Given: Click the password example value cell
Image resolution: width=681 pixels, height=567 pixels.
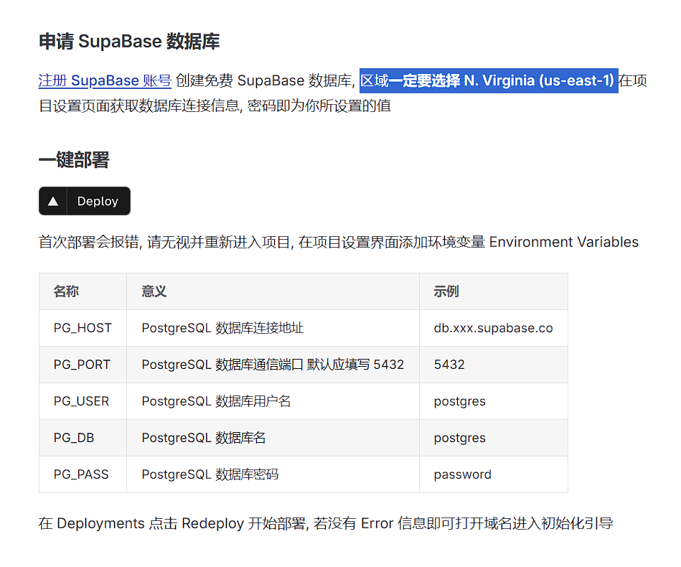Looking at the screenshot, I should pyautogui.click(x=462, y=474).
